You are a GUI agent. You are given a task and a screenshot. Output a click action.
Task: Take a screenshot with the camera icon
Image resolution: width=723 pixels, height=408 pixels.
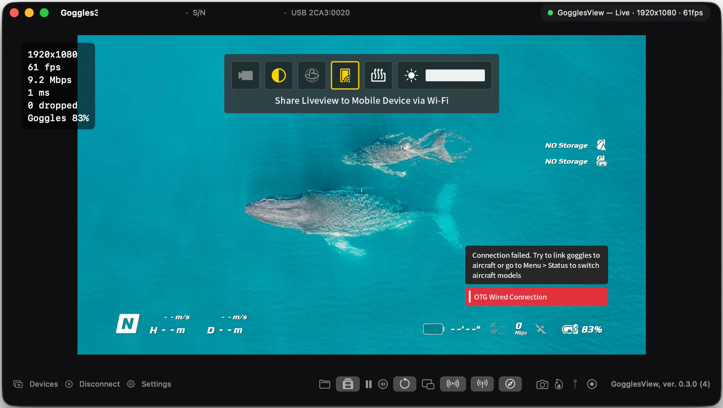pos(542,384)
